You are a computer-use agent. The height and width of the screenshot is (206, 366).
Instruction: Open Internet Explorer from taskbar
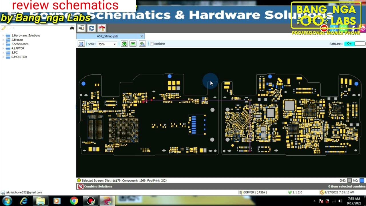coord(24,201)
